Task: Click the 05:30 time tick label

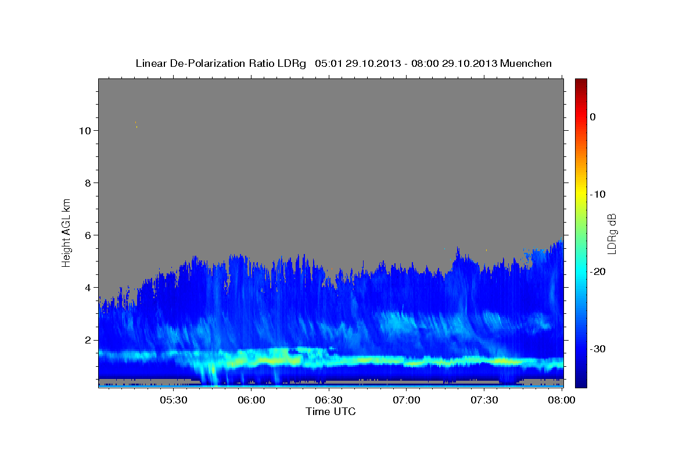Action: [173, 400]
